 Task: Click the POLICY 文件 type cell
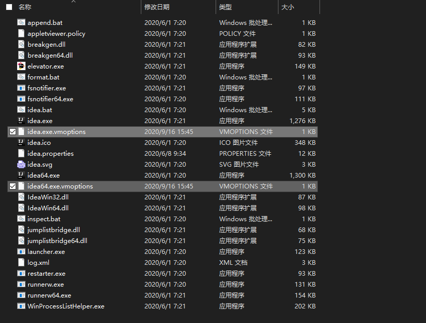point(237,33)
